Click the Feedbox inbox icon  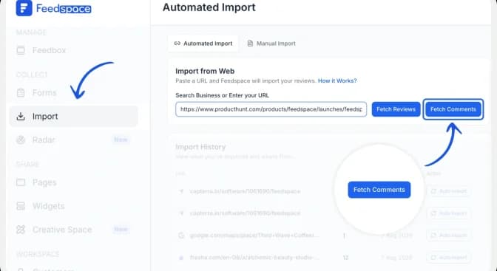[21, 50]
